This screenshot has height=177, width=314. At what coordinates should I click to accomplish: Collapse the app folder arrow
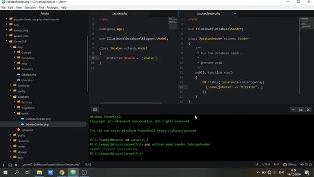coord(10,47)
